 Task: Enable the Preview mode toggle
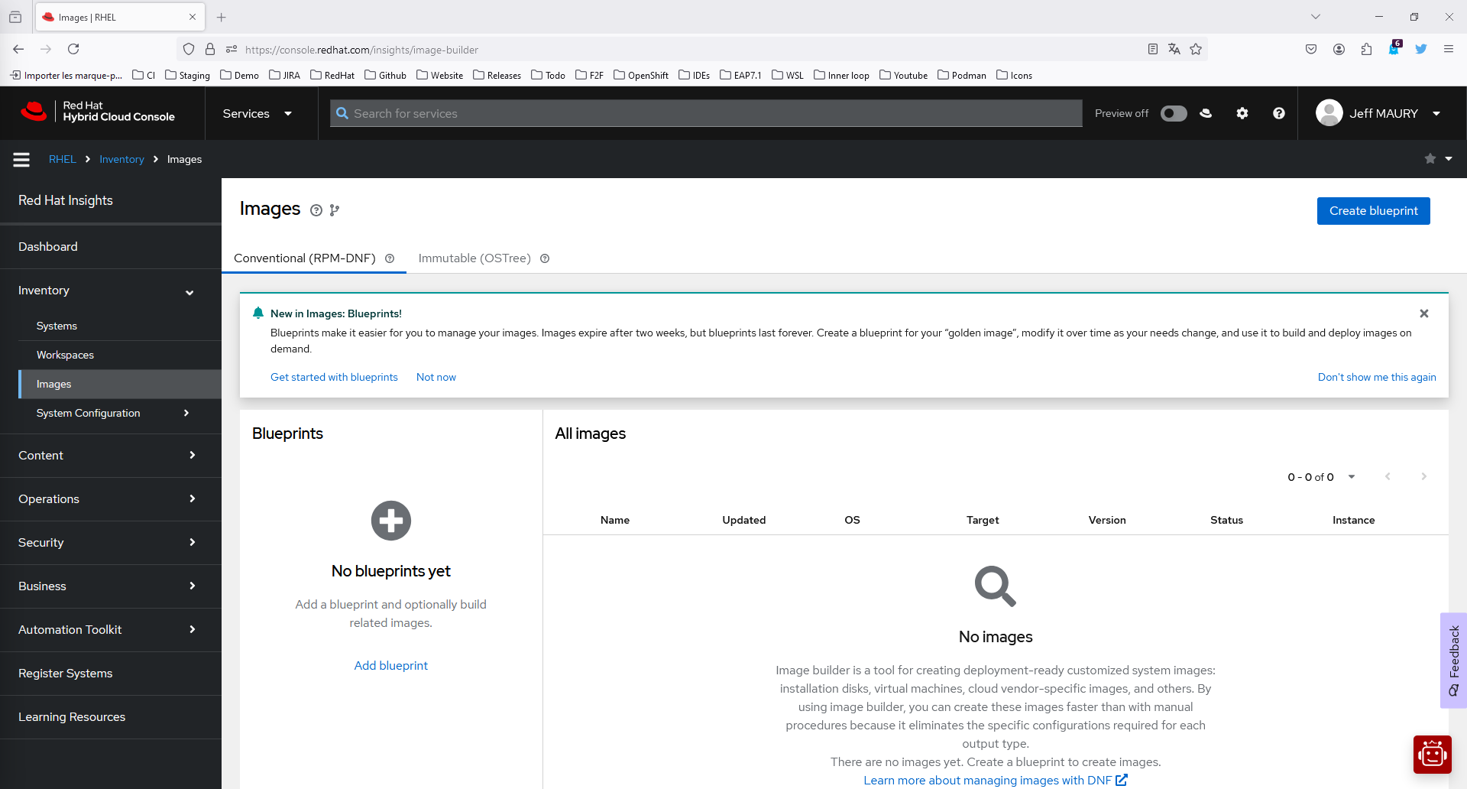tap(1174, 112)
